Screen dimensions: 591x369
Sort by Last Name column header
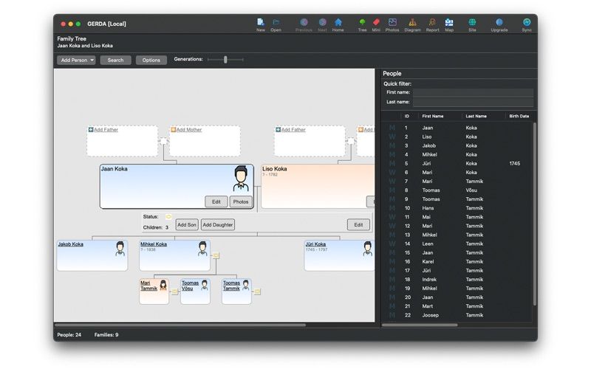click(476, 117)
